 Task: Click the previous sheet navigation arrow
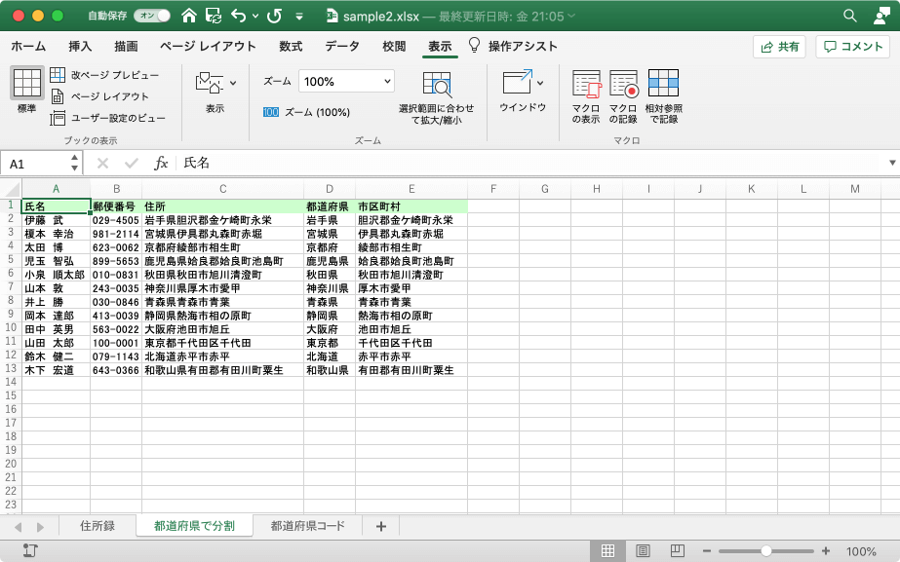coord(19,527)
